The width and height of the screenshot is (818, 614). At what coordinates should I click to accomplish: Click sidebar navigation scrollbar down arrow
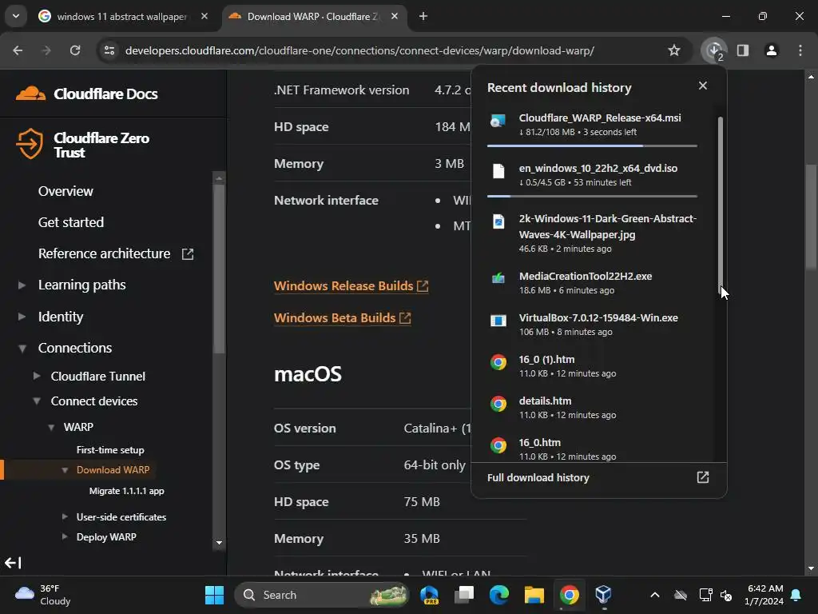pyautogui.click(x=219, y=543)
